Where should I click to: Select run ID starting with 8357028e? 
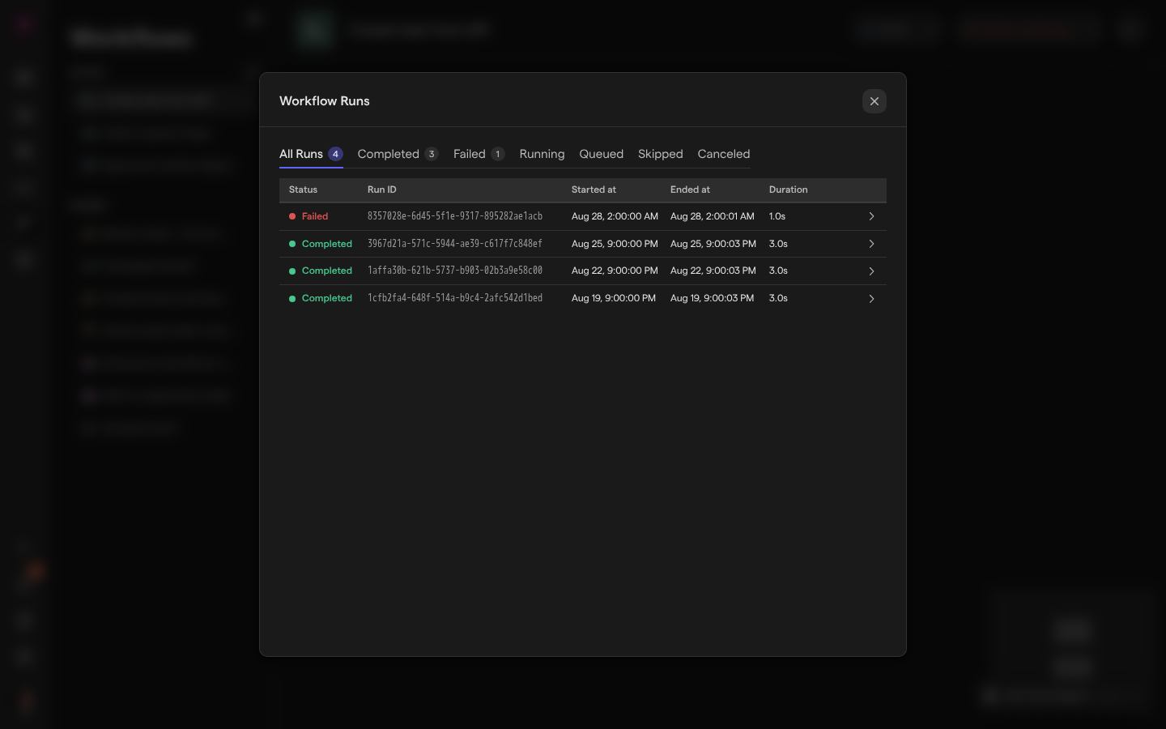(455, 216)
